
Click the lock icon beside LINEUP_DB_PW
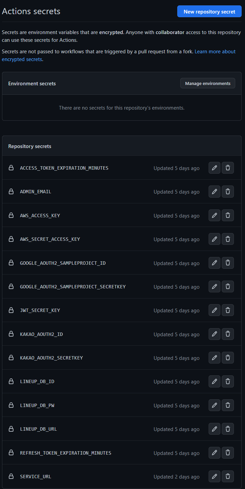click(11, 405)
